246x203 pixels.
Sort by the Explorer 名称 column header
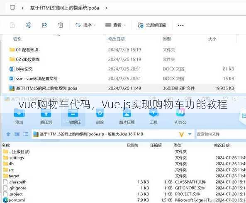click(17, 39)
